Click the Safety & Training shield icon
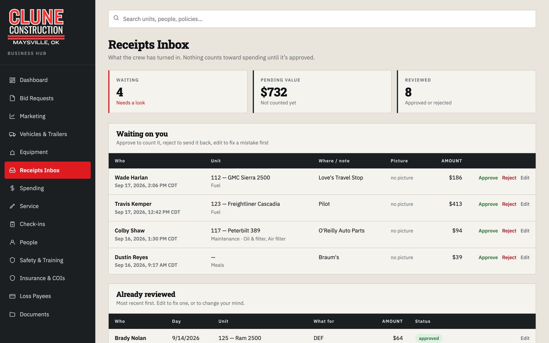 (x=12, y=260)
